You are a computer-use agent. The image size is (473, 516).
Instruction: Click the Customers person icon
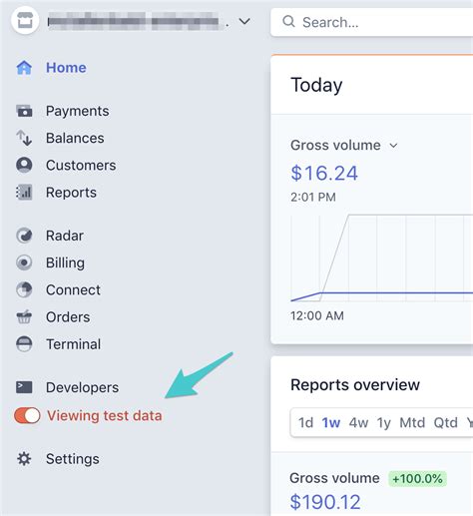24,165
